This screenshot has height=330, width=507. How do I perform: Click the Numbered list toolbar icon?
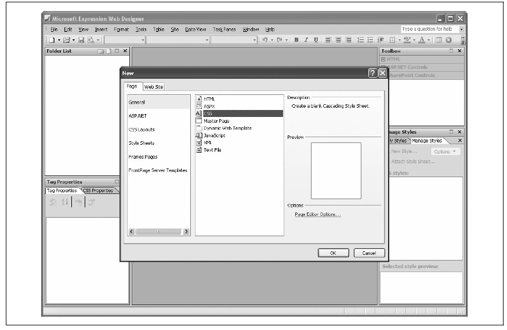(360, 40)
